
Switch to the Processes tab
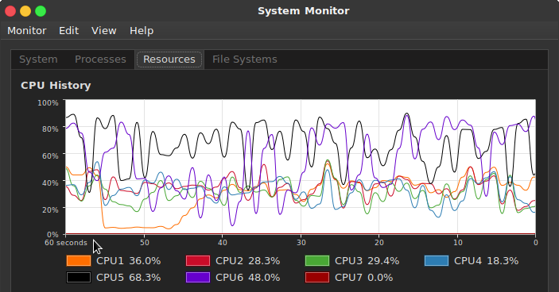[x=100, y=60]
